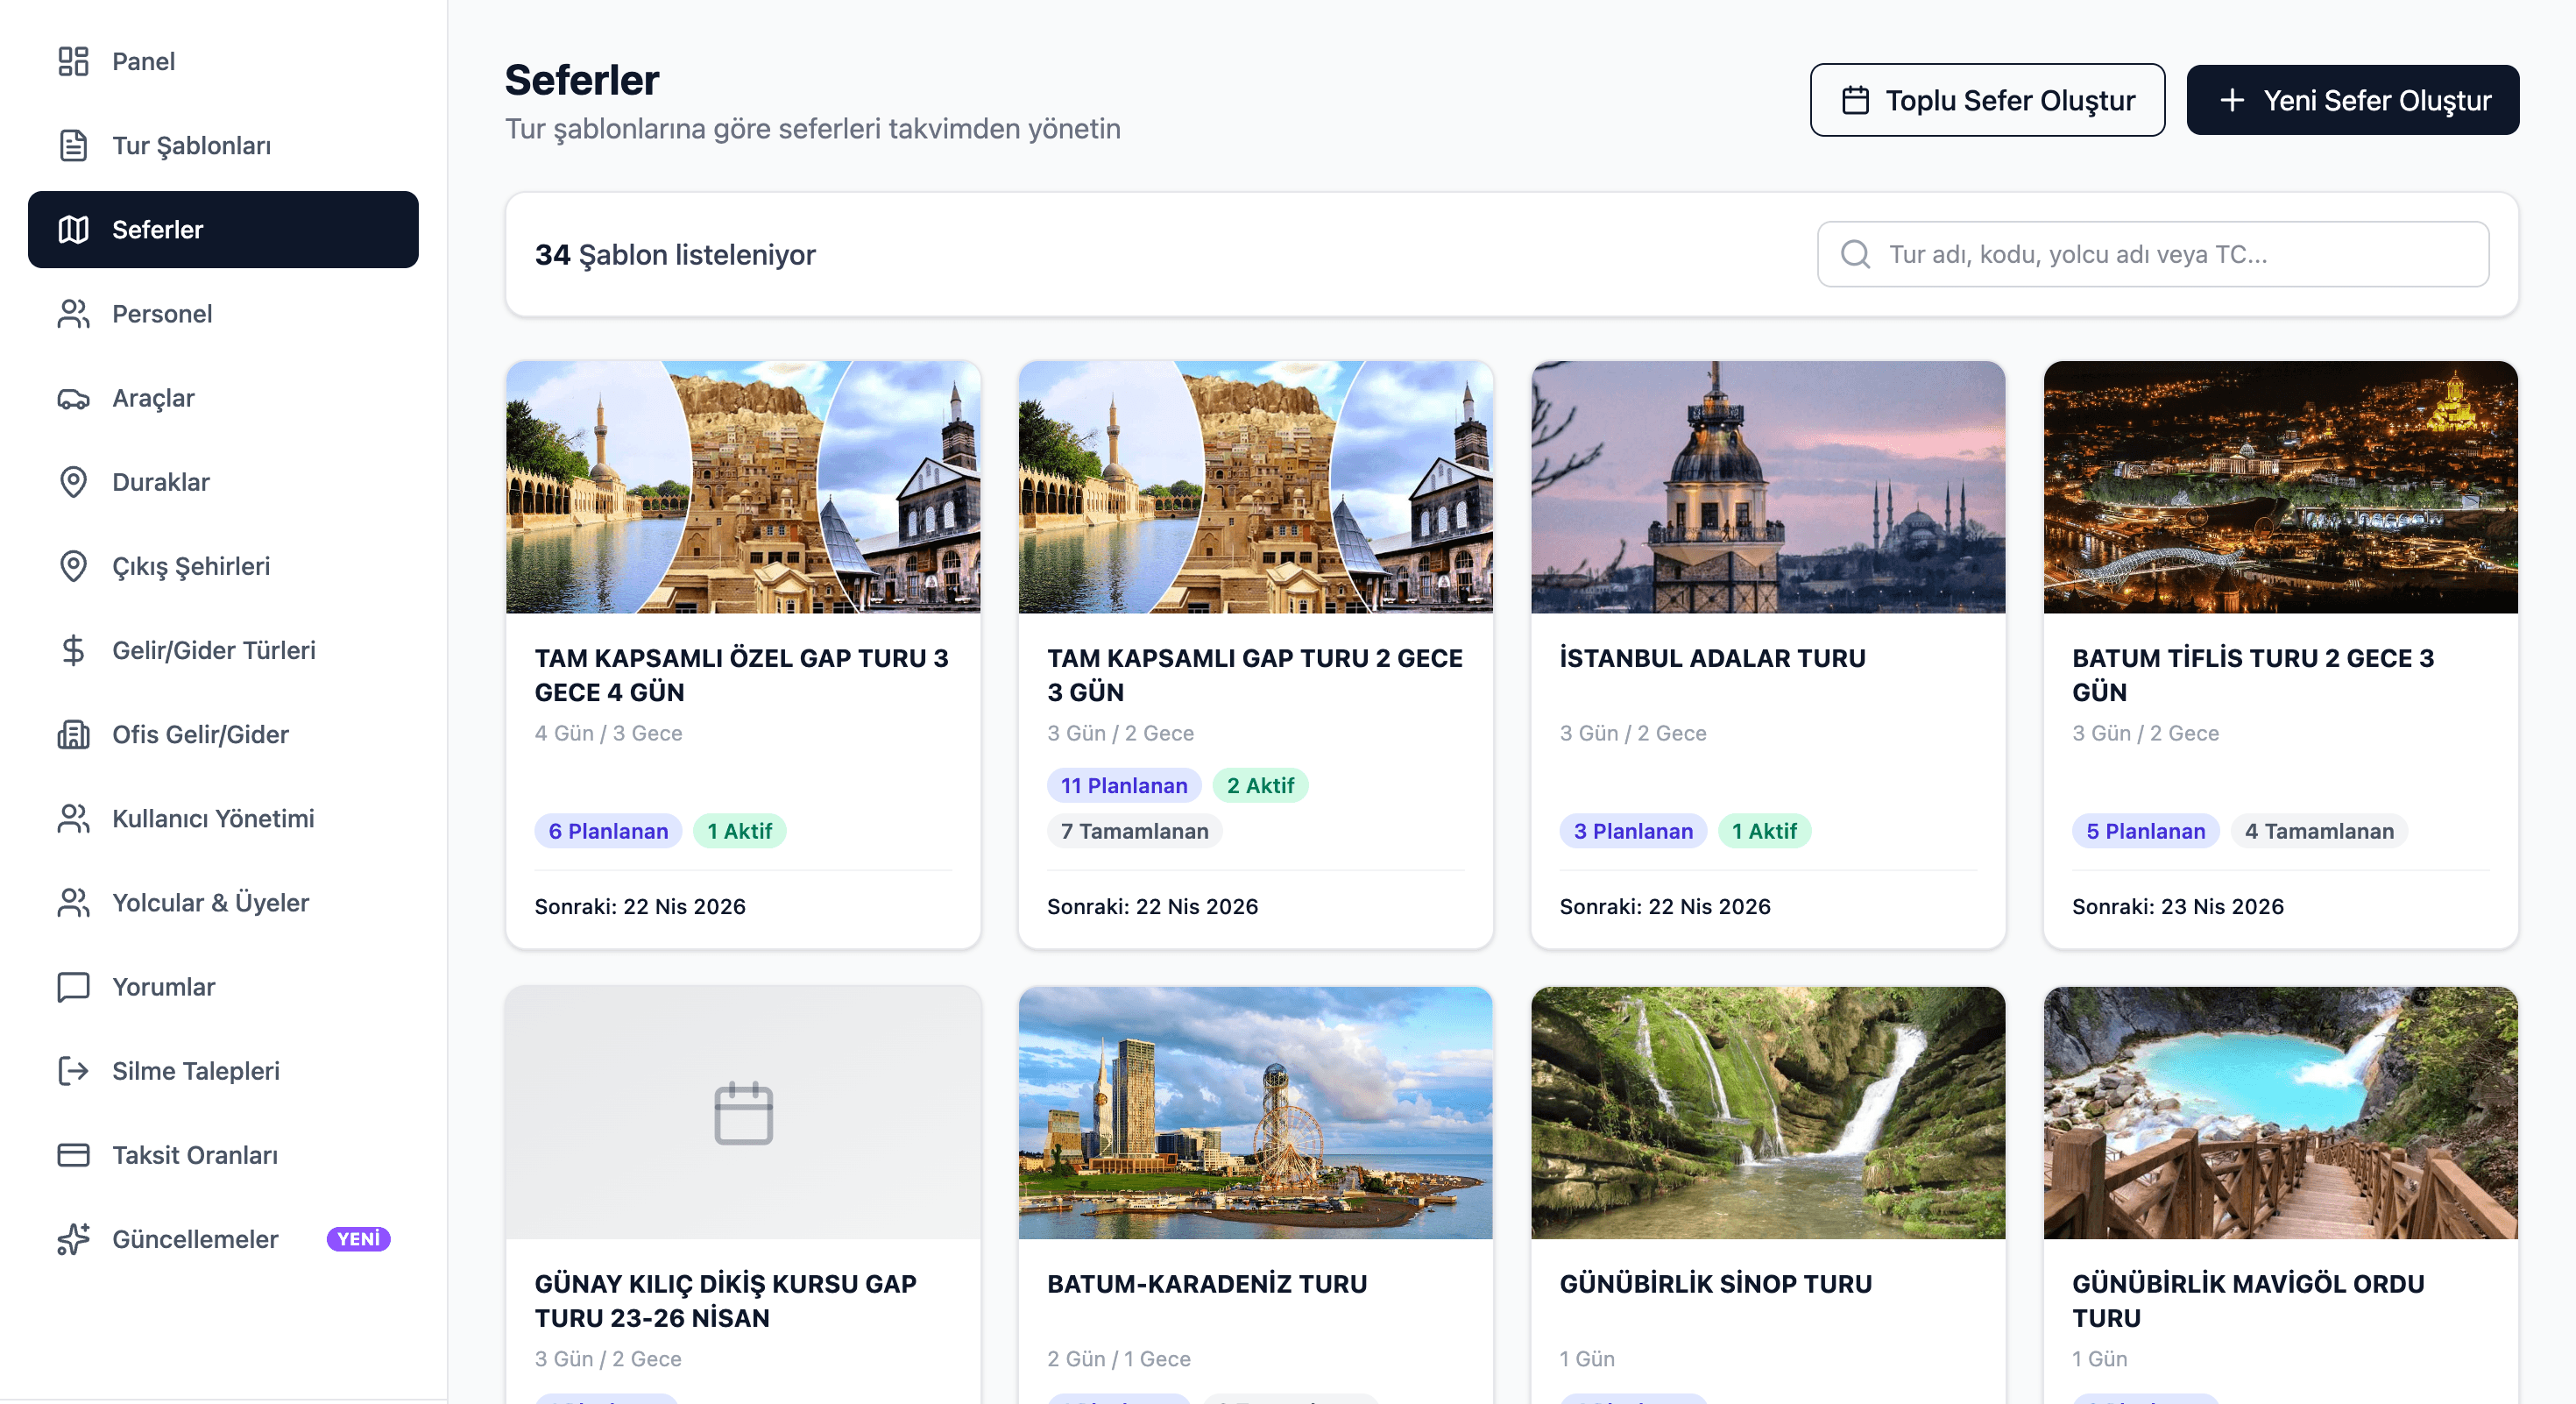Click the BATUM TİFLİS TURU 2 GECE 3 GÜN title
Image resolution: width=2576 pixels, height=1404 pixels.
coord(2253,675)
